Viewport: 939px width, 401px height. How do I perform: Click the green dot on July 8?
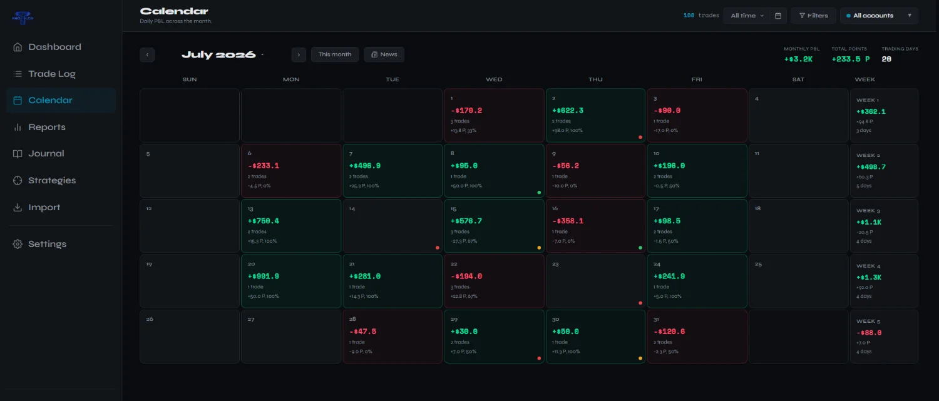click(x=539, y=193)
